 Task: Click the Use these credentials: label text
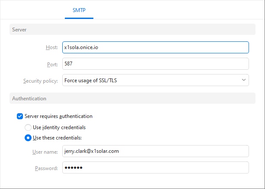pyautogui.click(x=57, y=138)
